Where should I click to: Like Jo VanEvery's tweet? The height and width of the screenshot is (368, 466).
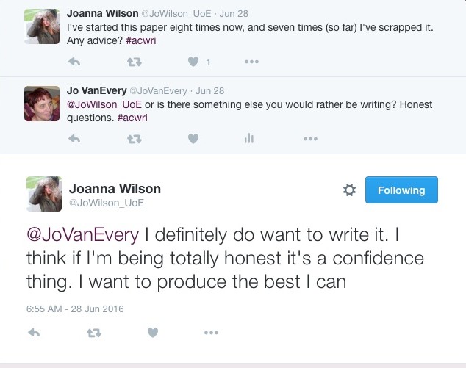(194, 138)
